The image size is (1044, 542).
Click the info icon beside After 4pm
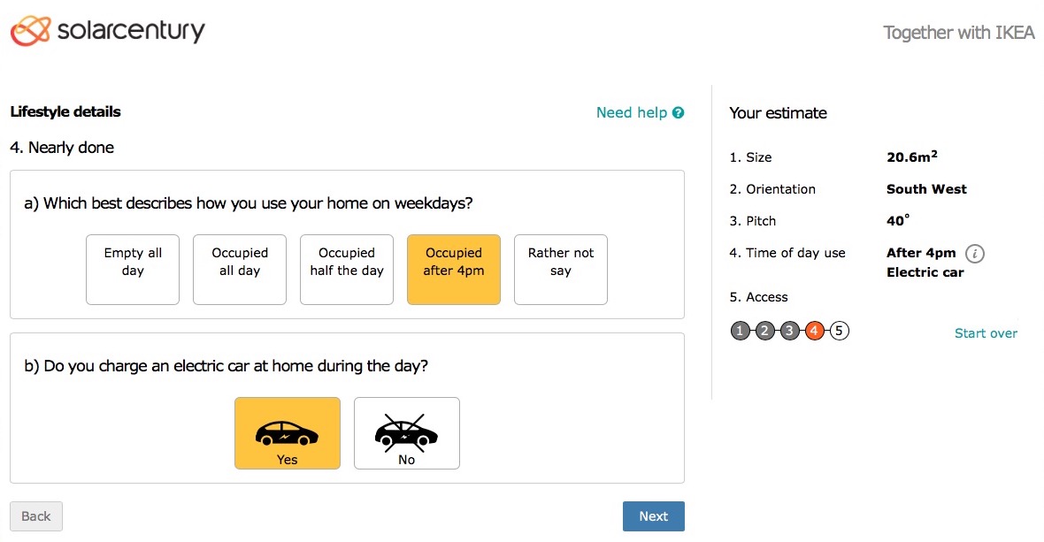pyautogui.click(x=974, y=254)
